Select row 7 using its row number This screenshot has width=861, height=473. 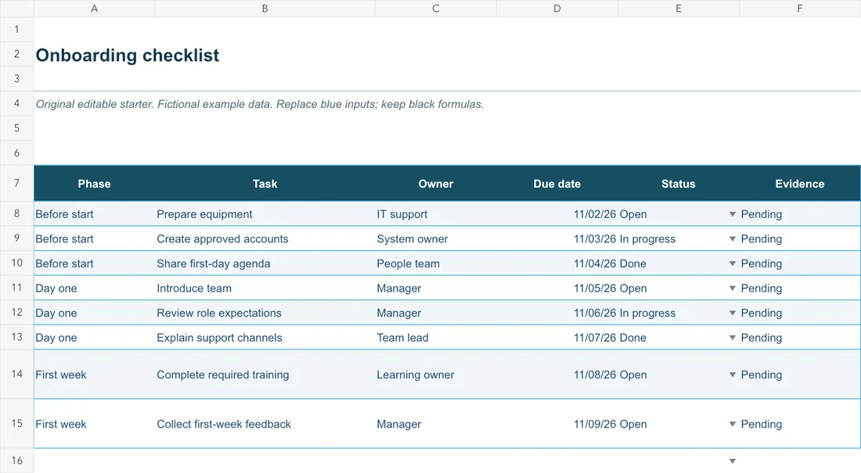tap(16, 183)
